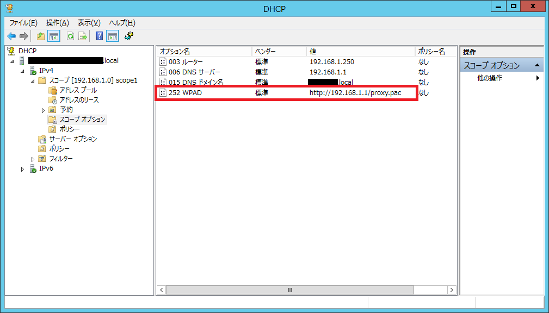Viewport: 549px width, 313px height.
Task: Select アドレスのリース in the tree
Action: click(x=79, y=100)
